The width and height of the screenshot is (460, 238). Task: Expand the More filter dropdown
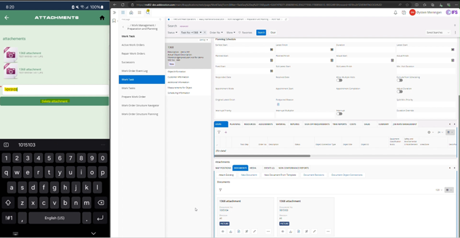pyautogui.click(x=231, y=33)
